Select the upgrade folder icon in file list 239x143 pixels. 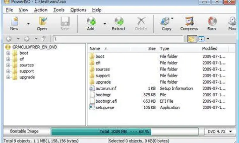tap(92, 82)
